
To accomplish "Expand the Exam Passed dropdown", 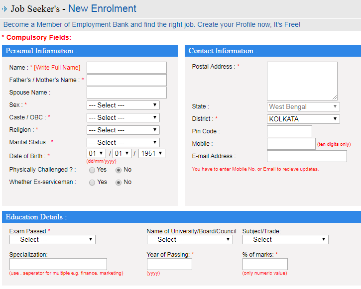I will (x=52, y=240).
